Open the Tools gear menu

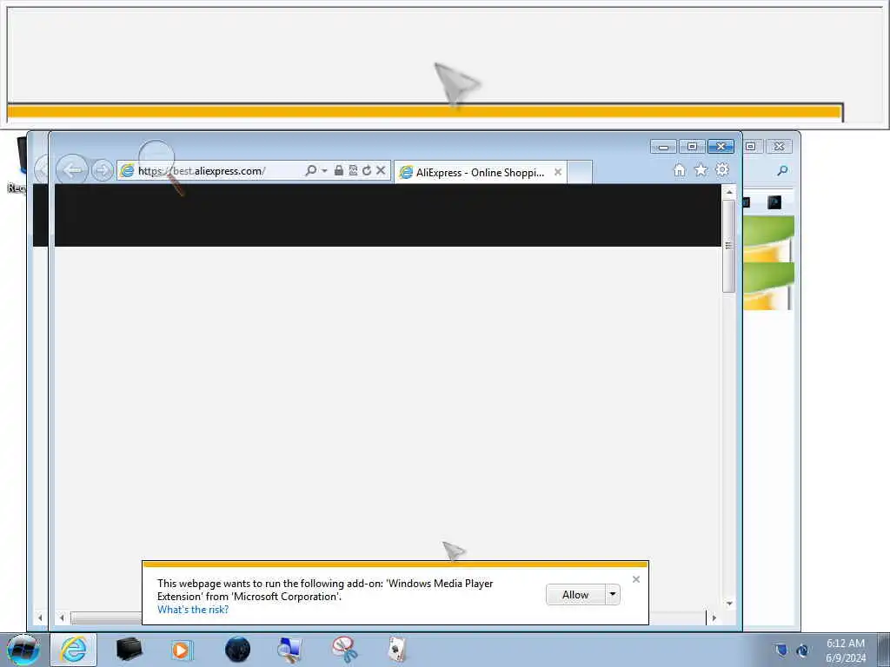(722, 169)
